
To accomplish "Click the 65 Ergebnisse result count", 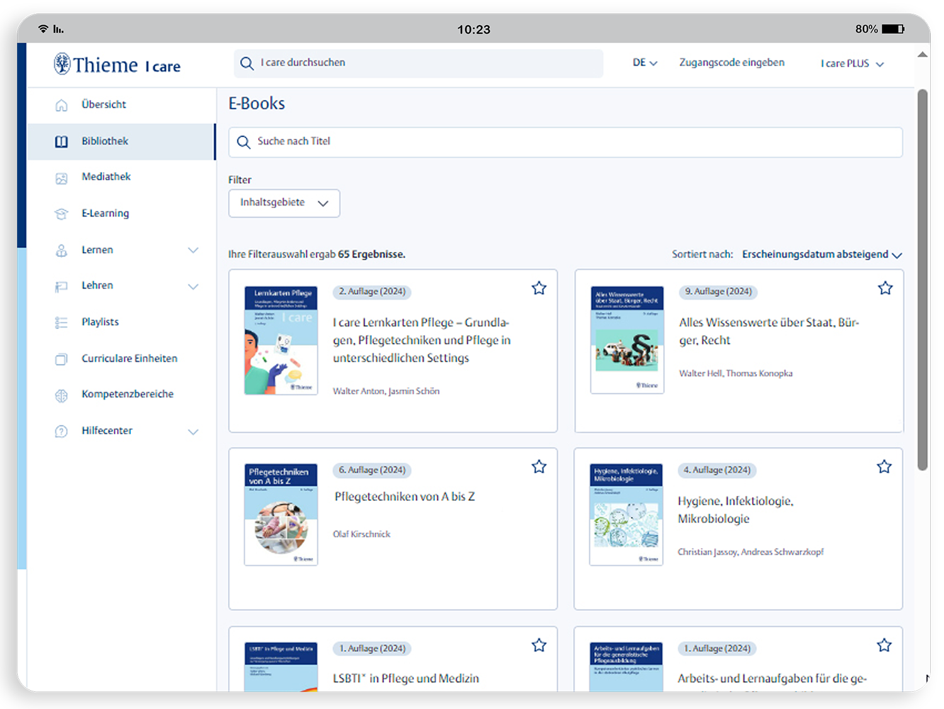I will tap(371, 255).
